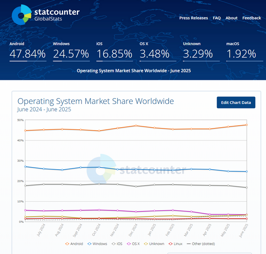The width and height of the screenshot is (266, 254).
Task: Select the Windows 24.57% stat
Action: [71, 52]
